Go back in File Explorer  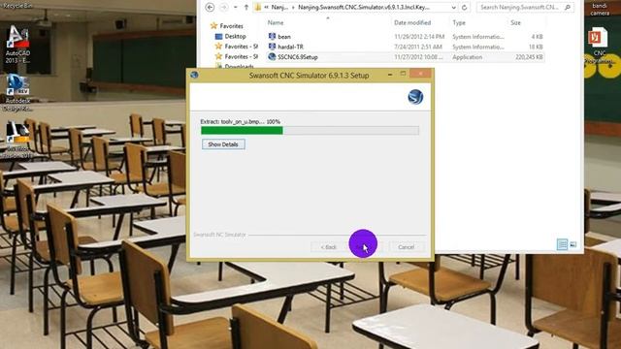coord(210,7)
